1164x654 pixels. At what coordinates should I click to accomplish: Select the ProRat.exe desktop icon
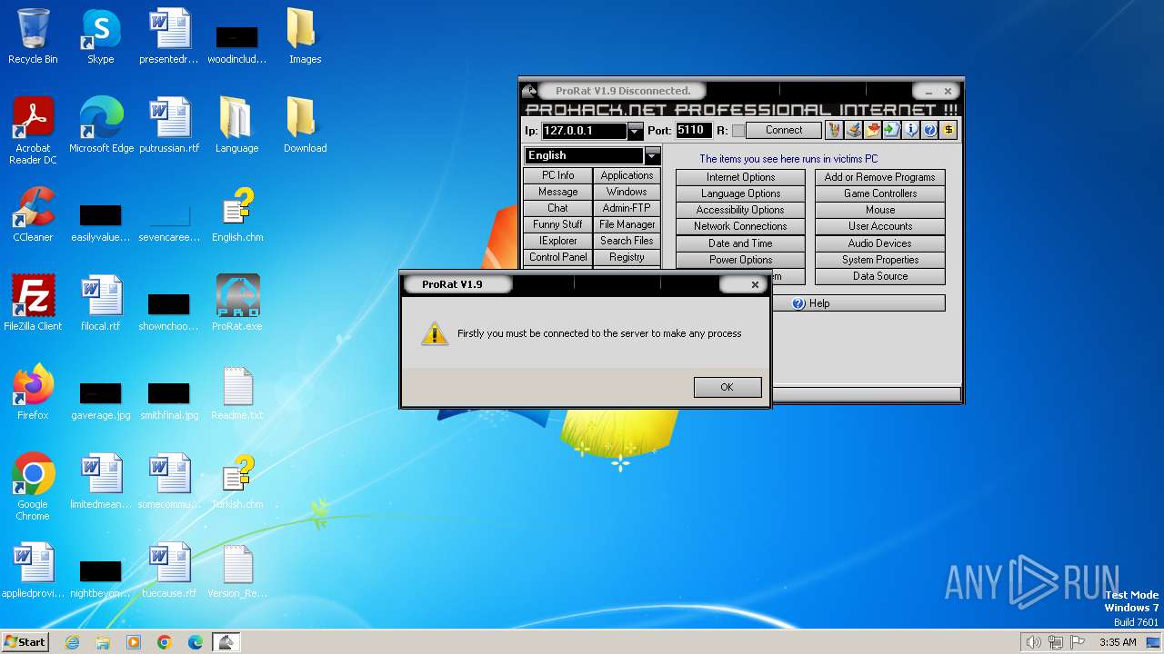(237, 303)
